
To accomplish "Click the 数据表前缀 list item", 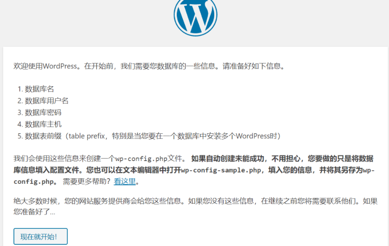I will [152, 136].
